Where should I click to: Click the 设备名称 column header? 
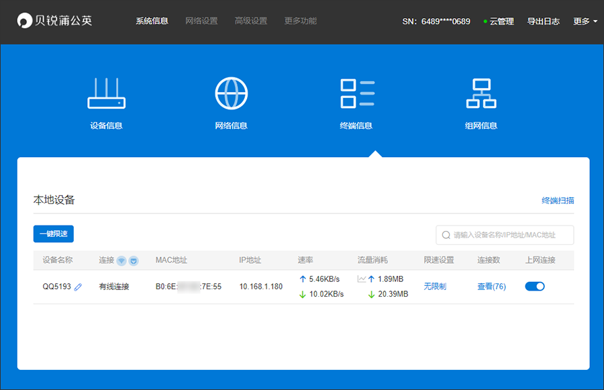pyautogui.click(x=58, y=260)
